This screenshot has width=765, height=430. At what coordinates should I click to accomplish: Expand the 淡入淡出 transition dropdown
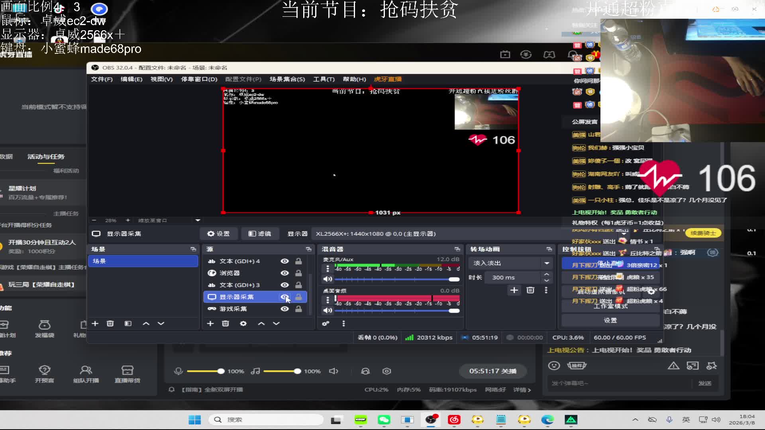click(547, 263)
